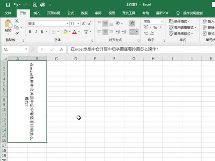The image size is (215, 161).
Task: Click the formula bar text
Action: tap(114, 49)
